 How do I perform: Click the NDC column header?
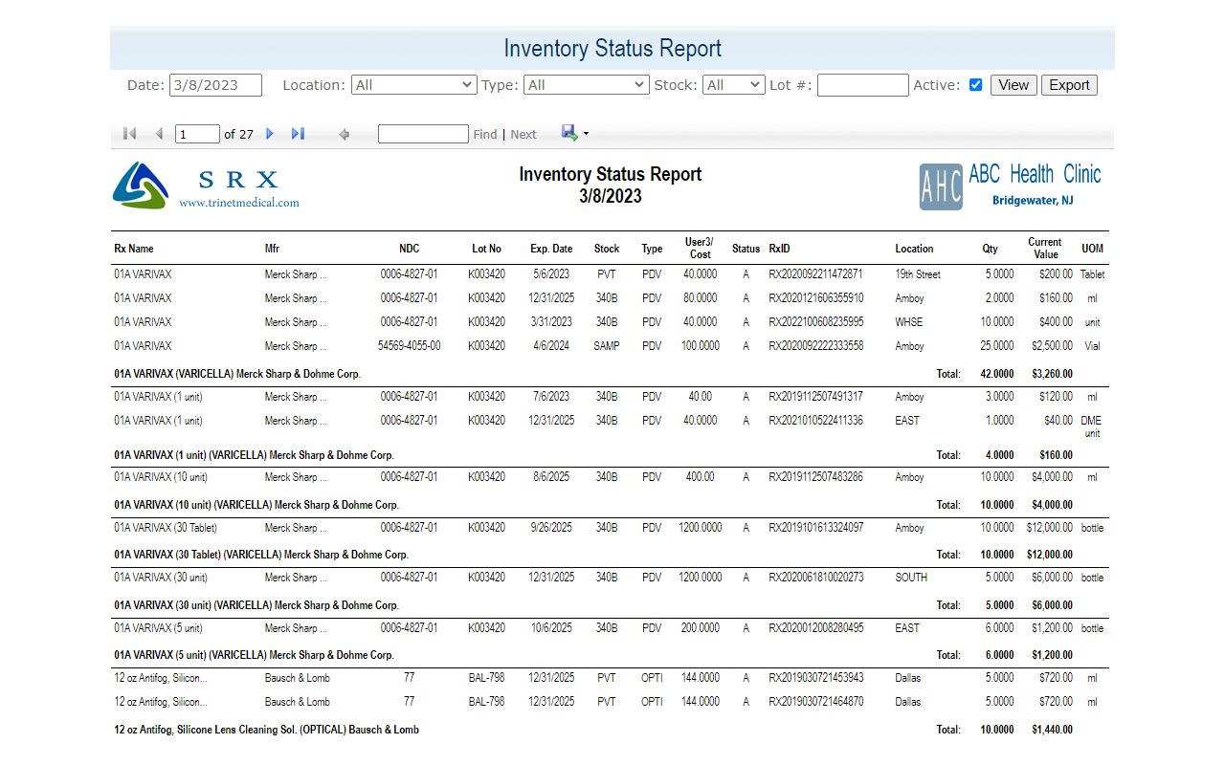410,249
